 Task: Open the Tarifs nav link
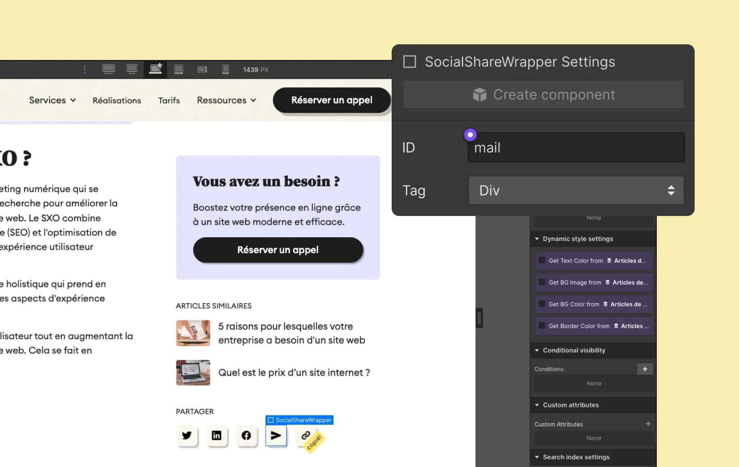click(169, 100)
